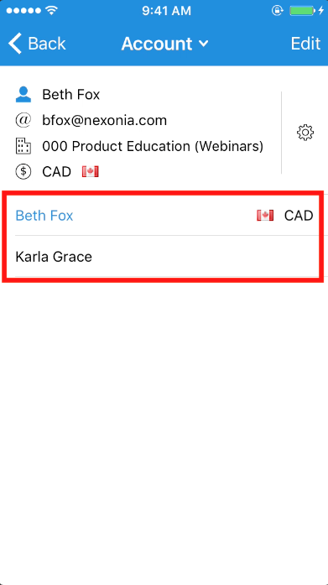Tap the building company icon
The width and height of the screenshot is (328, 585).
[23, 146]
